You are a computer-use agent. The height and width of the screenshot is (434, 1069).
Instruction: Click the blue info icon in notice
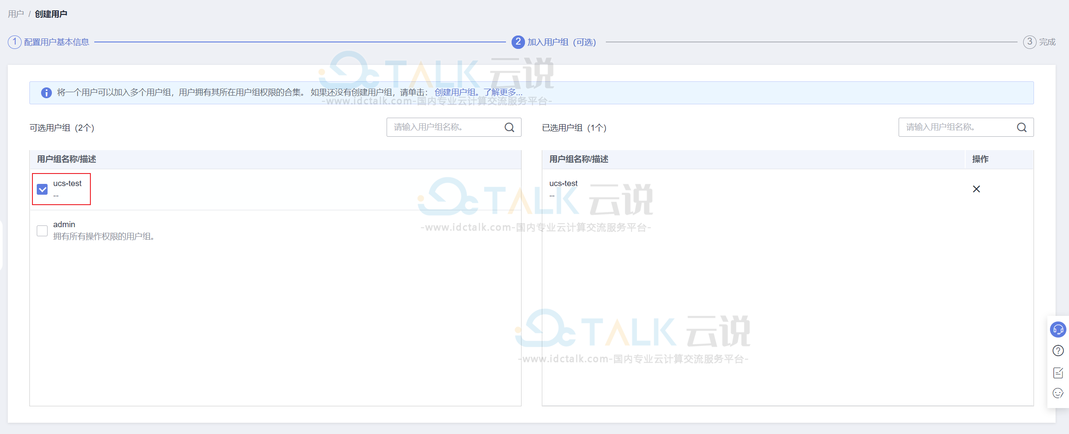pos(46,93)
